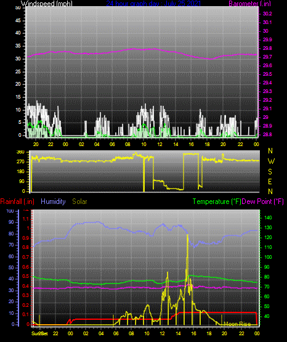Click the 'Rainfall (.in)' legend label
Screen dimensions: 287x342
17,202
